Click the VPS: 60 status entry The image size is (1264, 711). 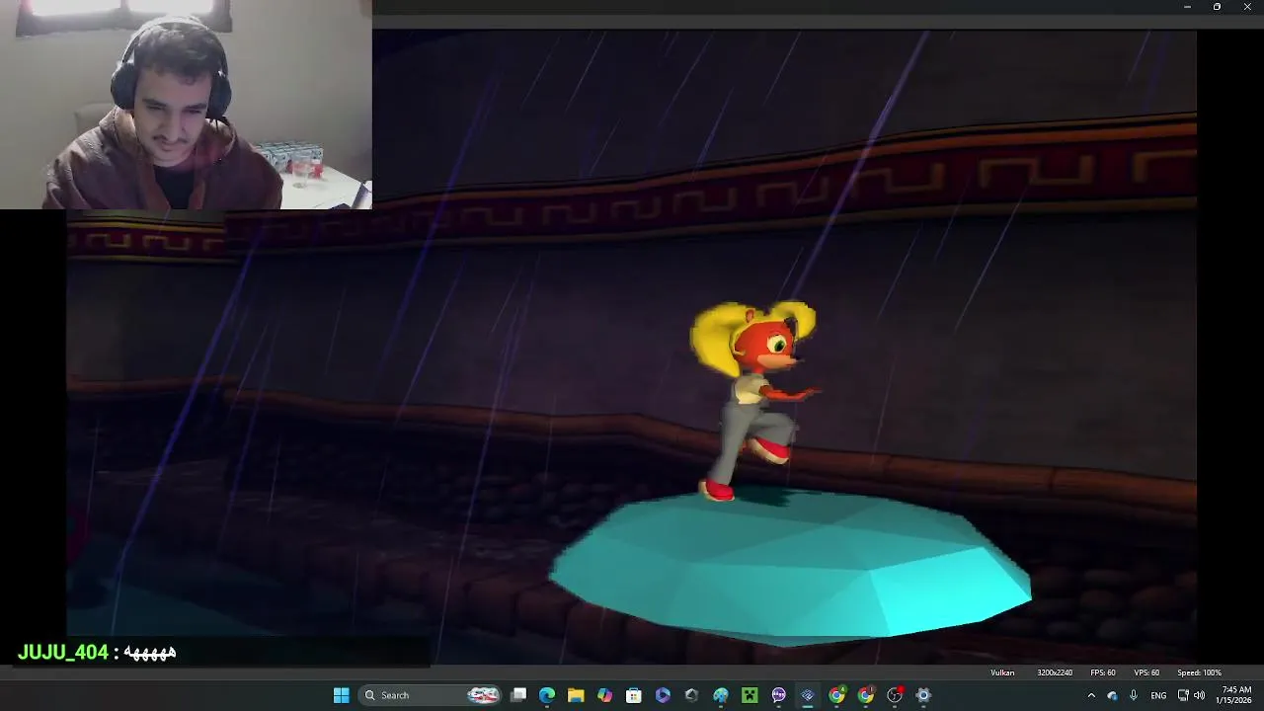[1145, 672]
